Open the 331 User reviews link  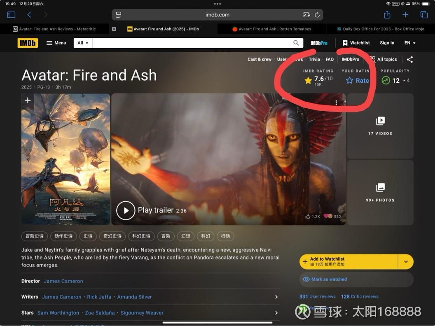317,297
